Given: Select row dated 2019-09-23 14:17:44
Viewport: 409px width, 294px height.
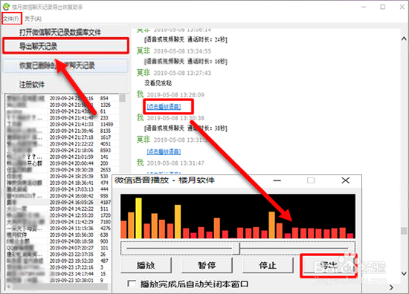Looking at the screenshot, I should pyautogui.click(x=59, y=274).
